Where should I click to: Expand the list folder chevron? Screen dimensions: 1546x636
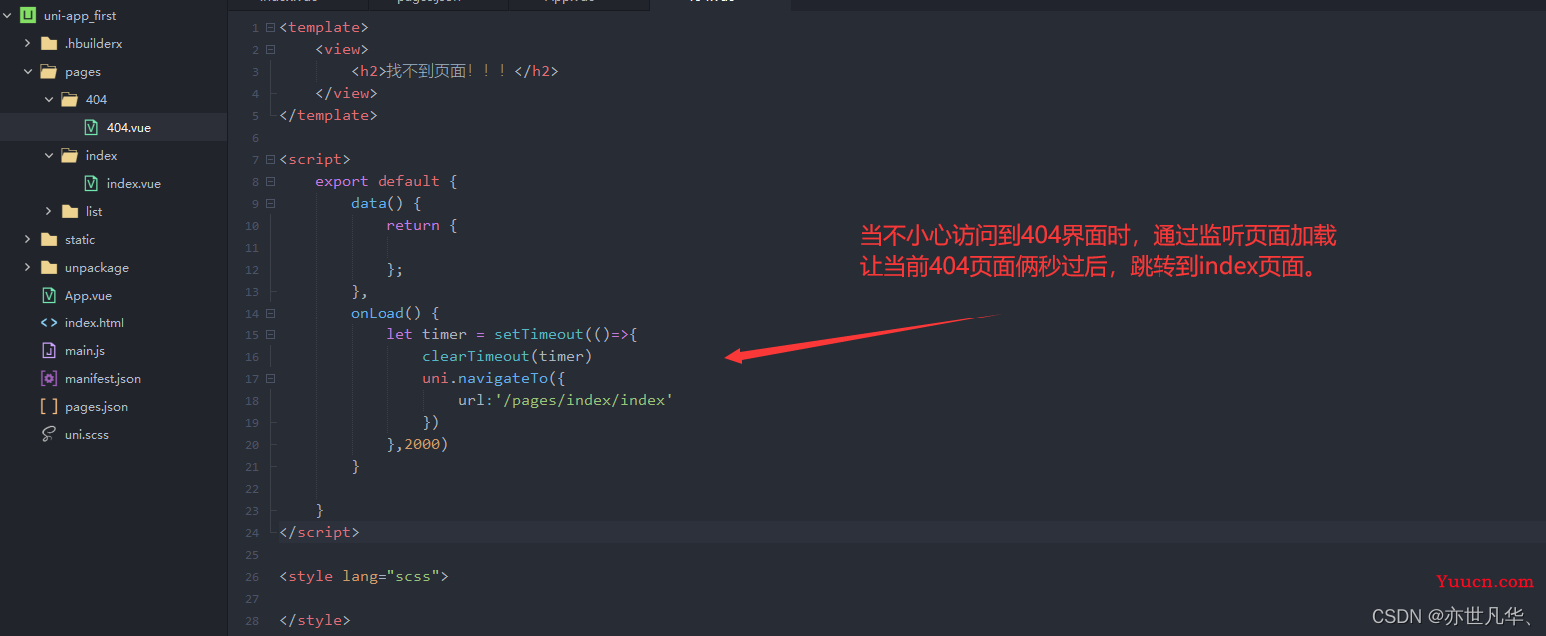pos(49,212)
